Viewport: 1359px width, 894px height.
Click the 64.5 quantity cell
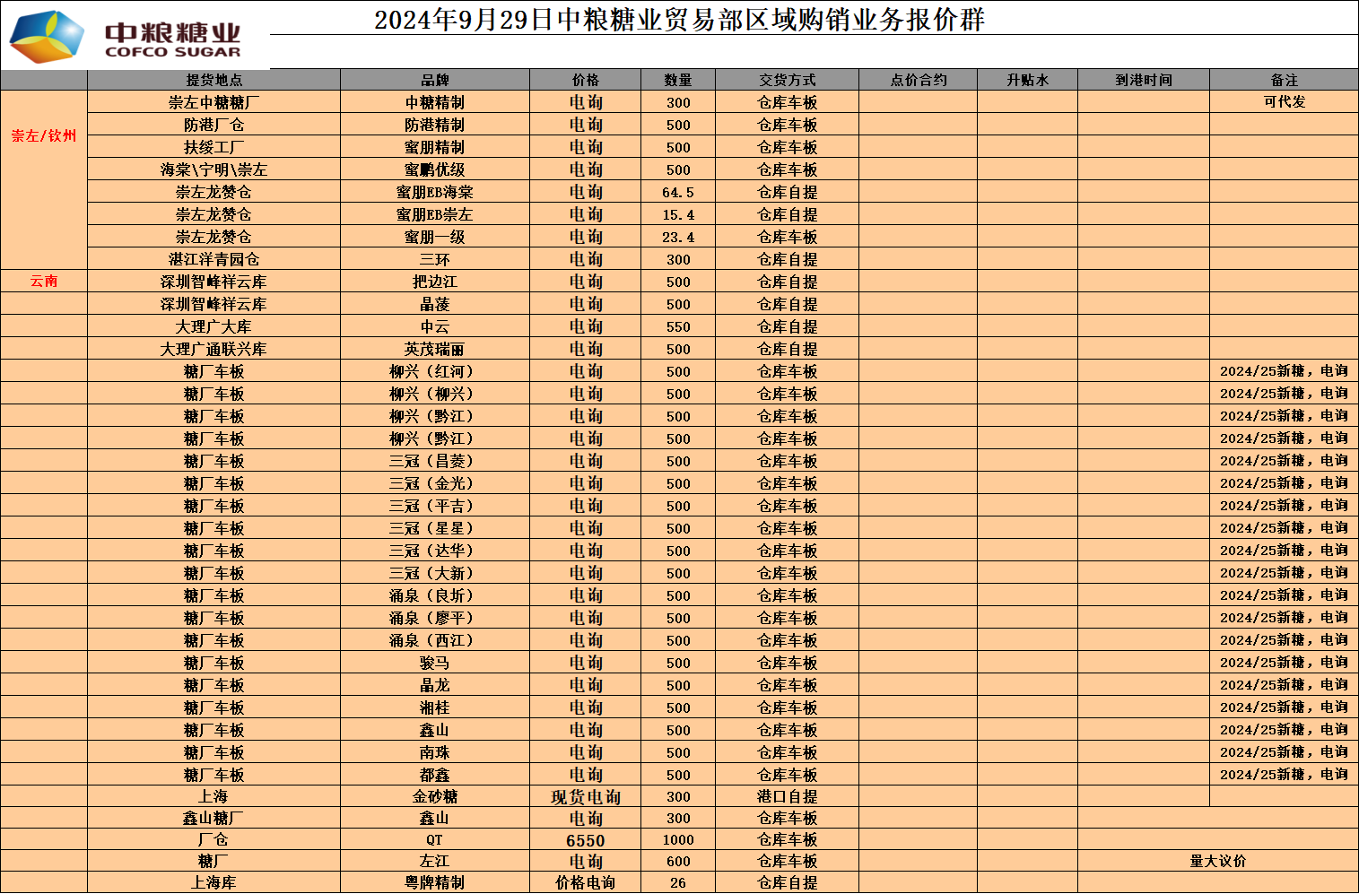677,192
